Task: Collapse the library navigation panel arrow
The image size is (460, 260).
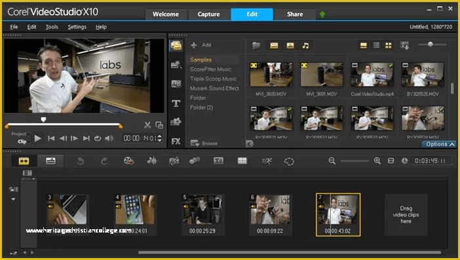Action: pos(250,143)
